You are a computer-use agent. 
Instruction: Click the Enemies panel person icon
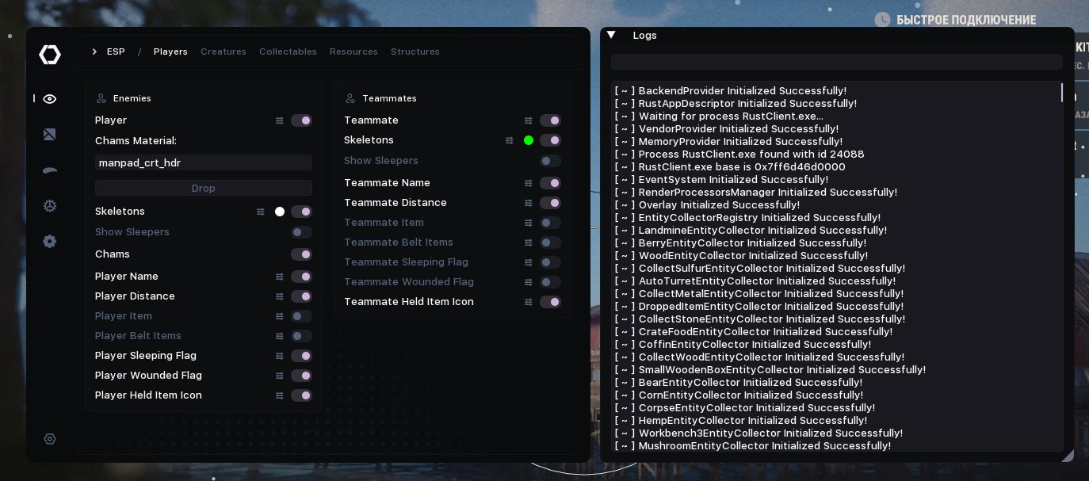101,98
